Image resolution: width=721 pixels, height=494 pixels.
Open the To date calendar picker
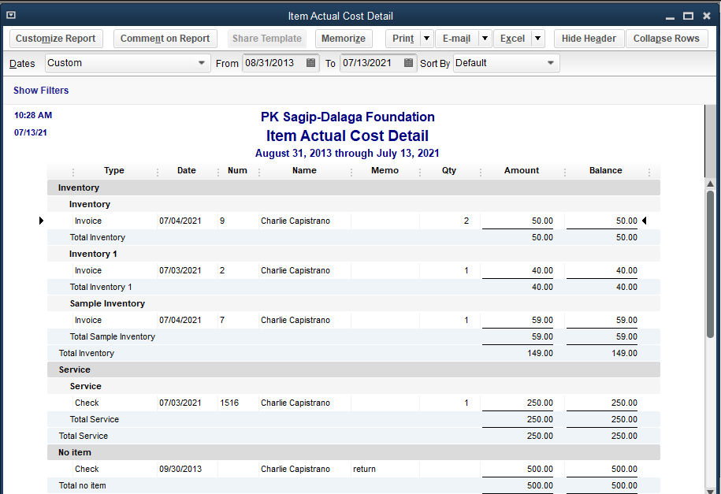coord(408,63)
